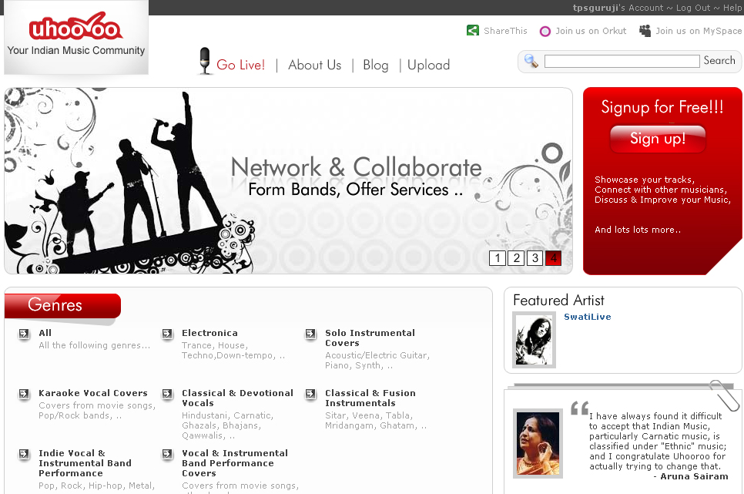The image size is (744, 494).
Task: Open the Upload page
Action: (428, 65)
